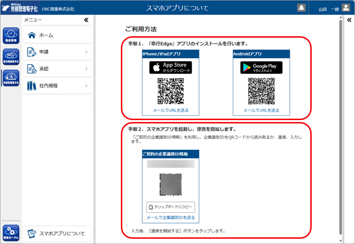Go to ホーム menu item
The width and height of the screenshot is (355, 244).
(x=58, y=35)
